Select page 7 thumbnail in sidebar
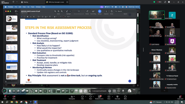This screenshot has height=104, width=185. [x=12, y=76]
